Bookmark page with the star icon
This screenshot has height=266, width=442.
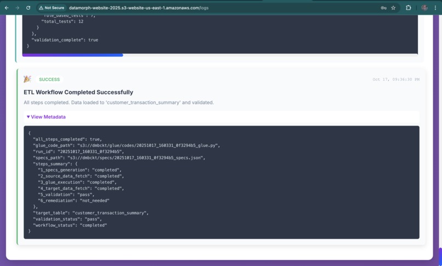[x=393, y=8]
